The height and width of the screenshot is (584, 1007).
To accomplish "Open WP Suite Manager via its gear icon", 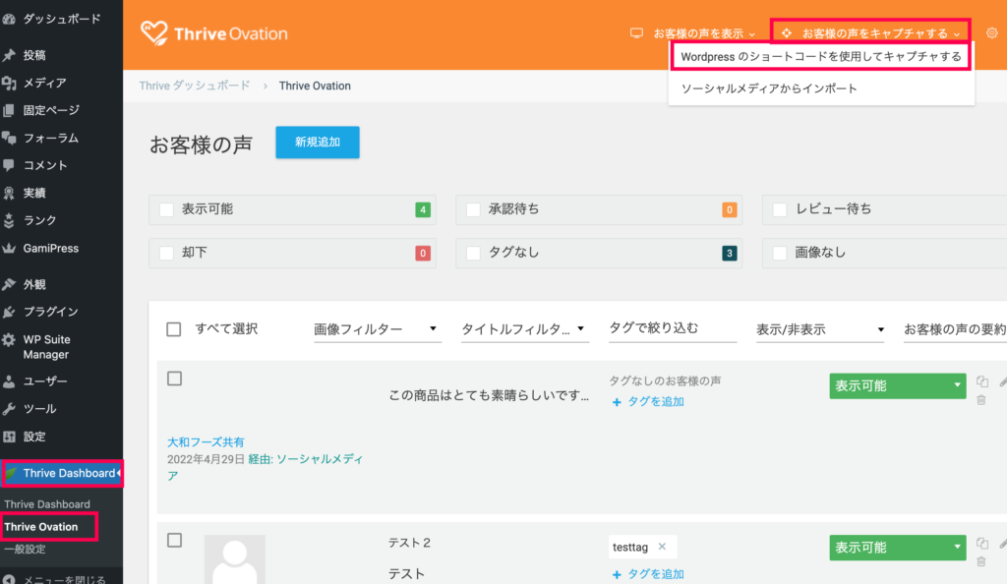I will point(9,340).
